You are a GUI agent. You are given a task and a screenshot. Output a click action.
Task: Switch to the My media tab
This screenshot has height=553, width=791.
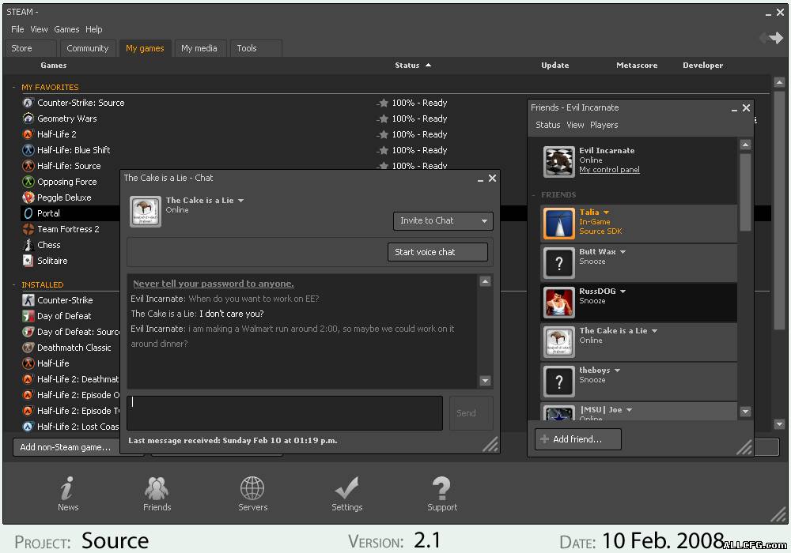pos(199,48)
